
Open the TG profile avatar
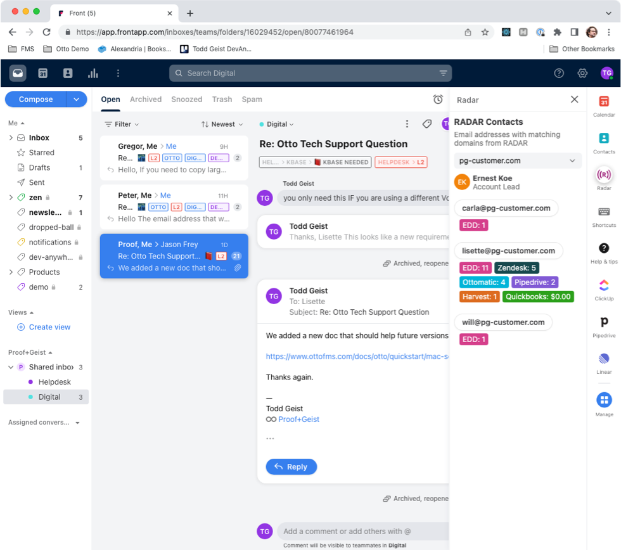(x=607, y=74)
